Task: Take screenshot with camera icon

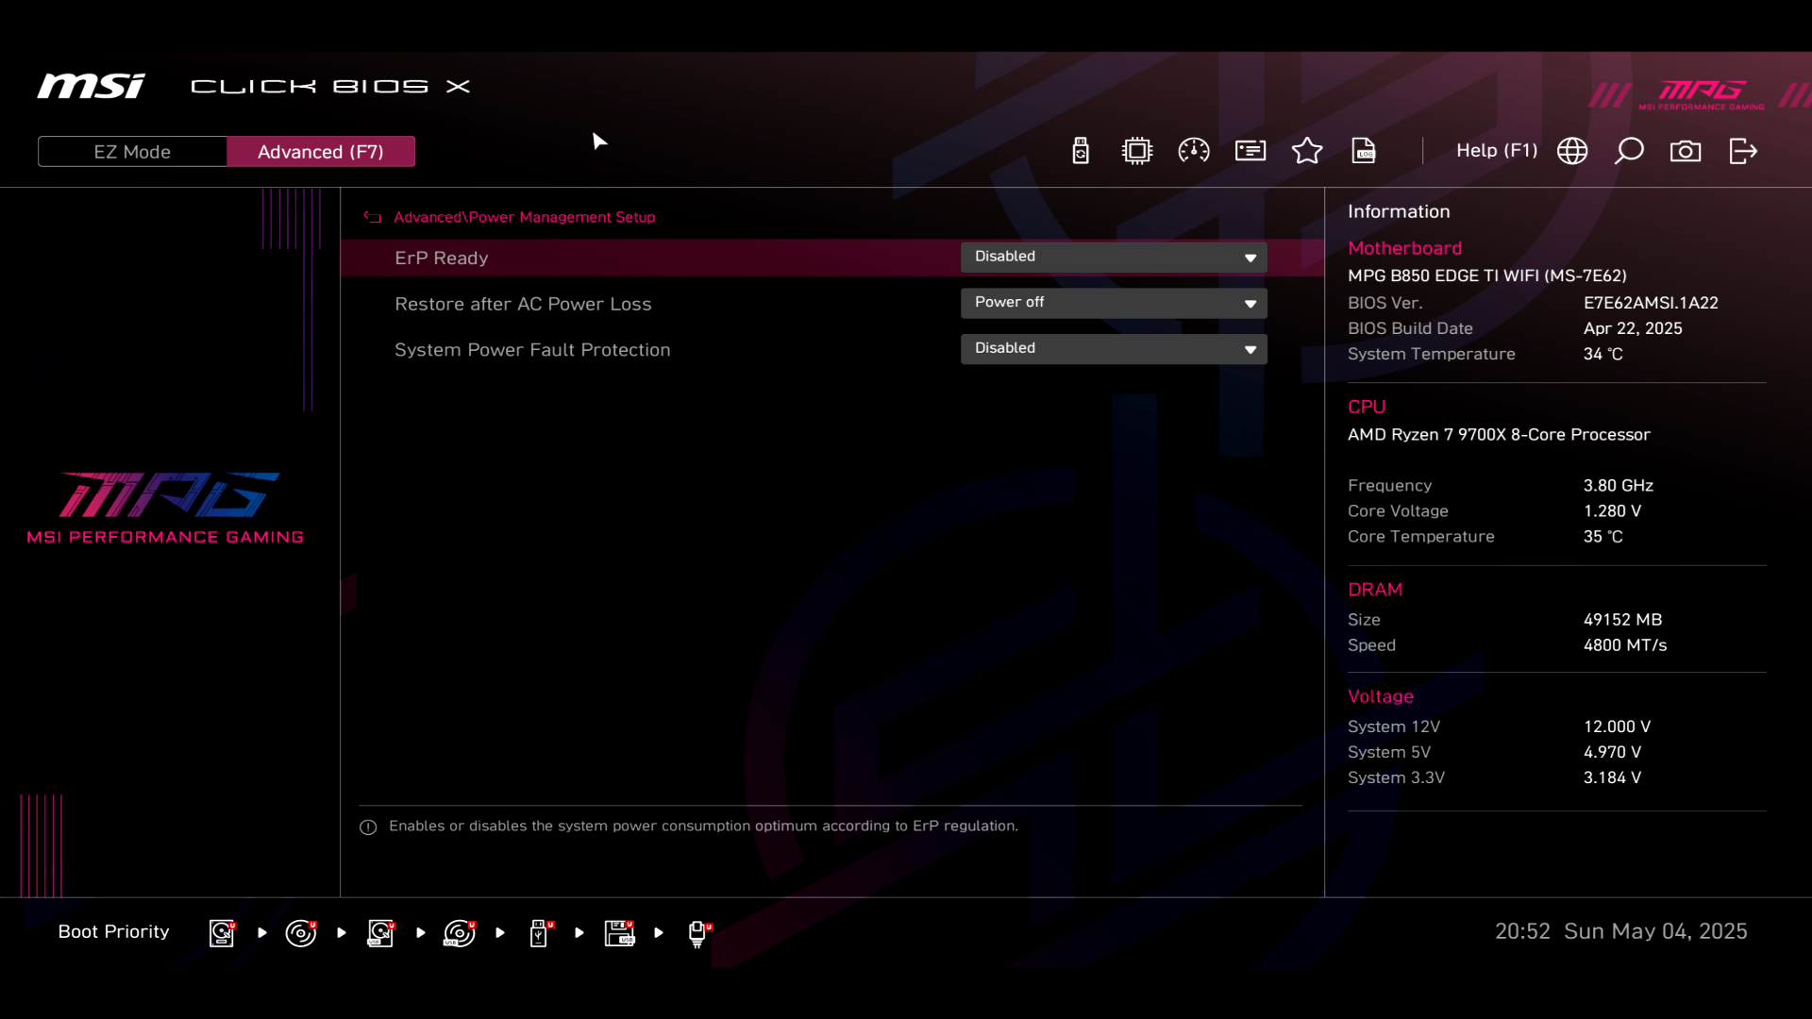Action: tap(1686, 151)
